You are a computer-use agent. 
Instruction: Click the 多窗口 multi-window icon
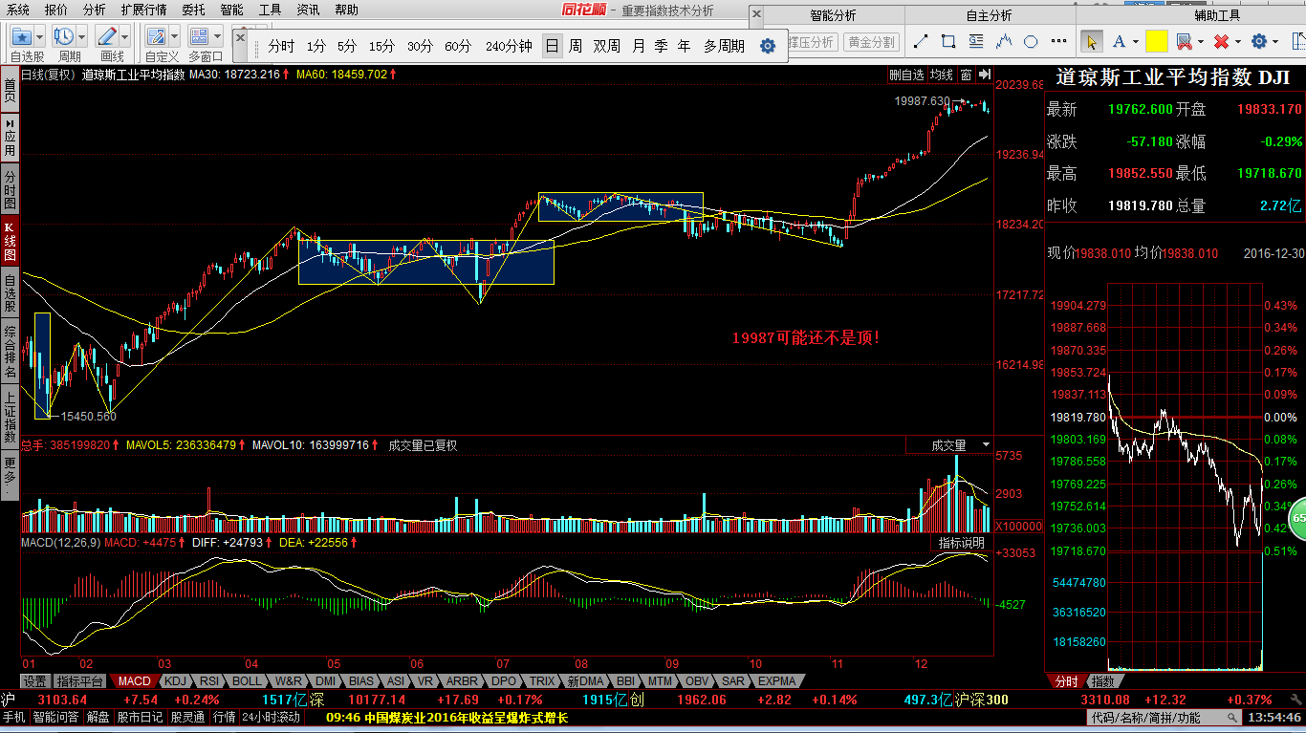[x=200, y=37]
